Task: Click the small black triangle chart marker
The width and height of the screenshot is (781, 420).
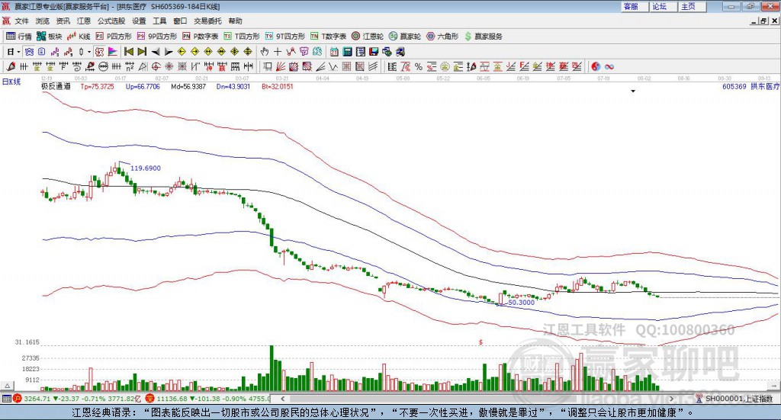Action: pyautogui.click(x=633, y=91)
